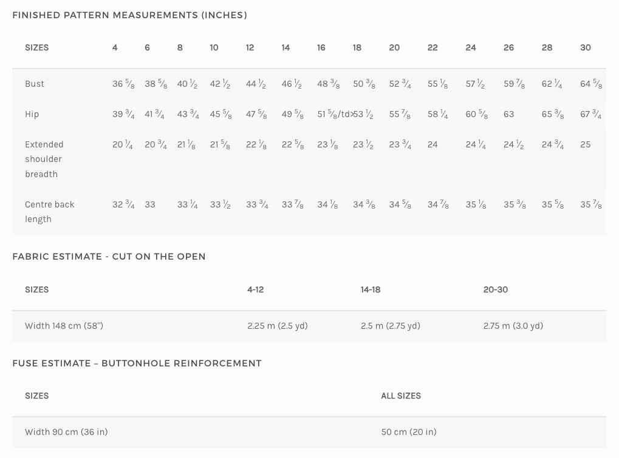Click the 50 cm (20 in) fuse cell

pyautogui.click(x=409, y=432)
